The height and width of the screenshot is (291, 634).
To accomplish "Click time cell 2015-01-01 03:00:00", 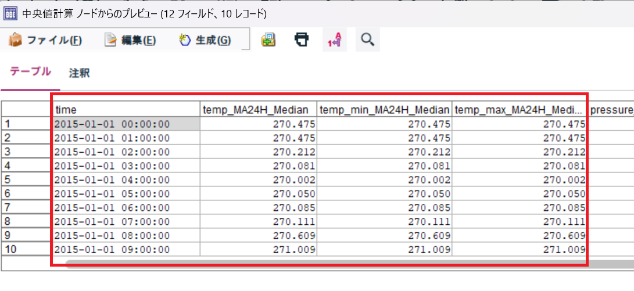I will (127, 166).
